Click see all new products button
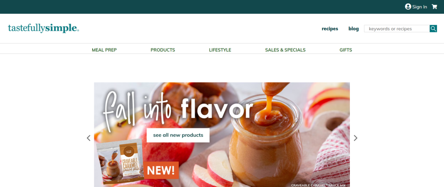444x187 pixels. (x=178, y=135)
